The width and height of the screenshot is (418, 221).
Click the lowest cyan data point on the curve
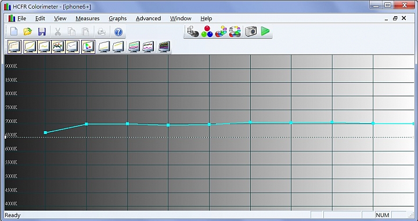45,132
